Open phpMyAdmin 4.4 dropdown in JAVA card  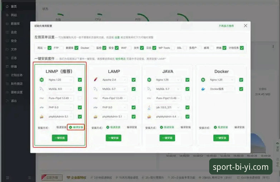168,117
